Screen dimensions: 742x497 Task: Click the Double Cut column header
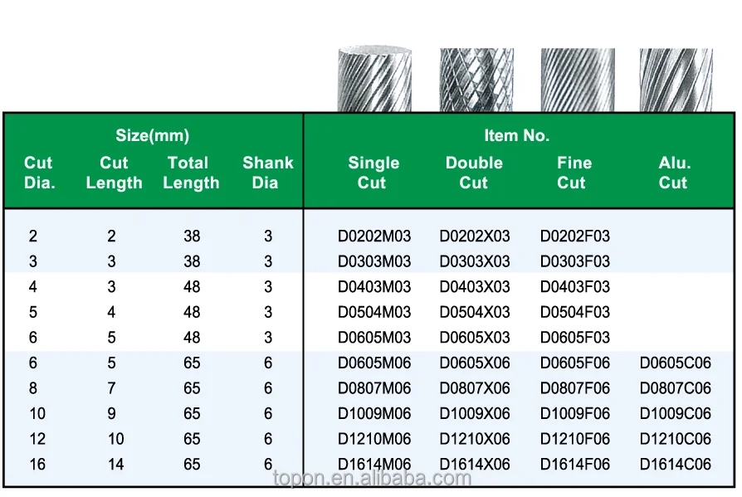click(x=474, y=173)
